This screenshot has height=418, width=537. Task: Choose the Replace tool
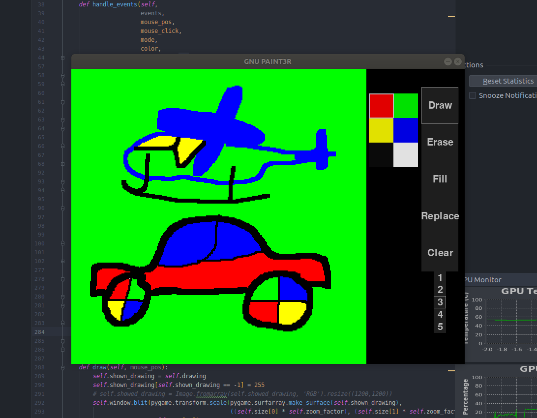pos(440,216)
